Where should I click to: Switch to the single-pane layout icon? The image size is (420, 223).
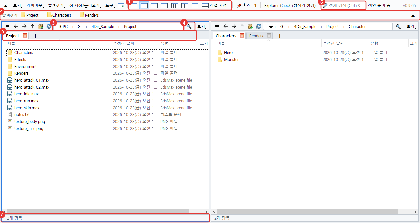134,5
